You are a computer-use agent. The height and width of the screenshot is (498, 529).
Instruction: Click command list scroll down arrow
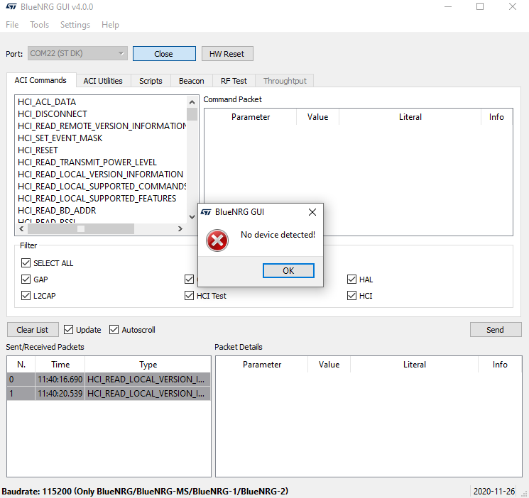pyautogui.click(x=192, y=217)
